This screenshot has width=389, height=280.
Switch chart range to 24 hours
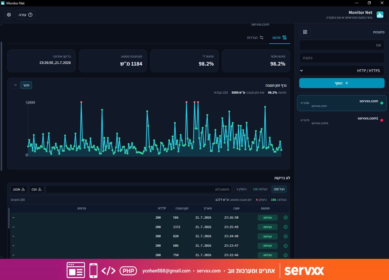pyautogui.click(x=26, y=85)
